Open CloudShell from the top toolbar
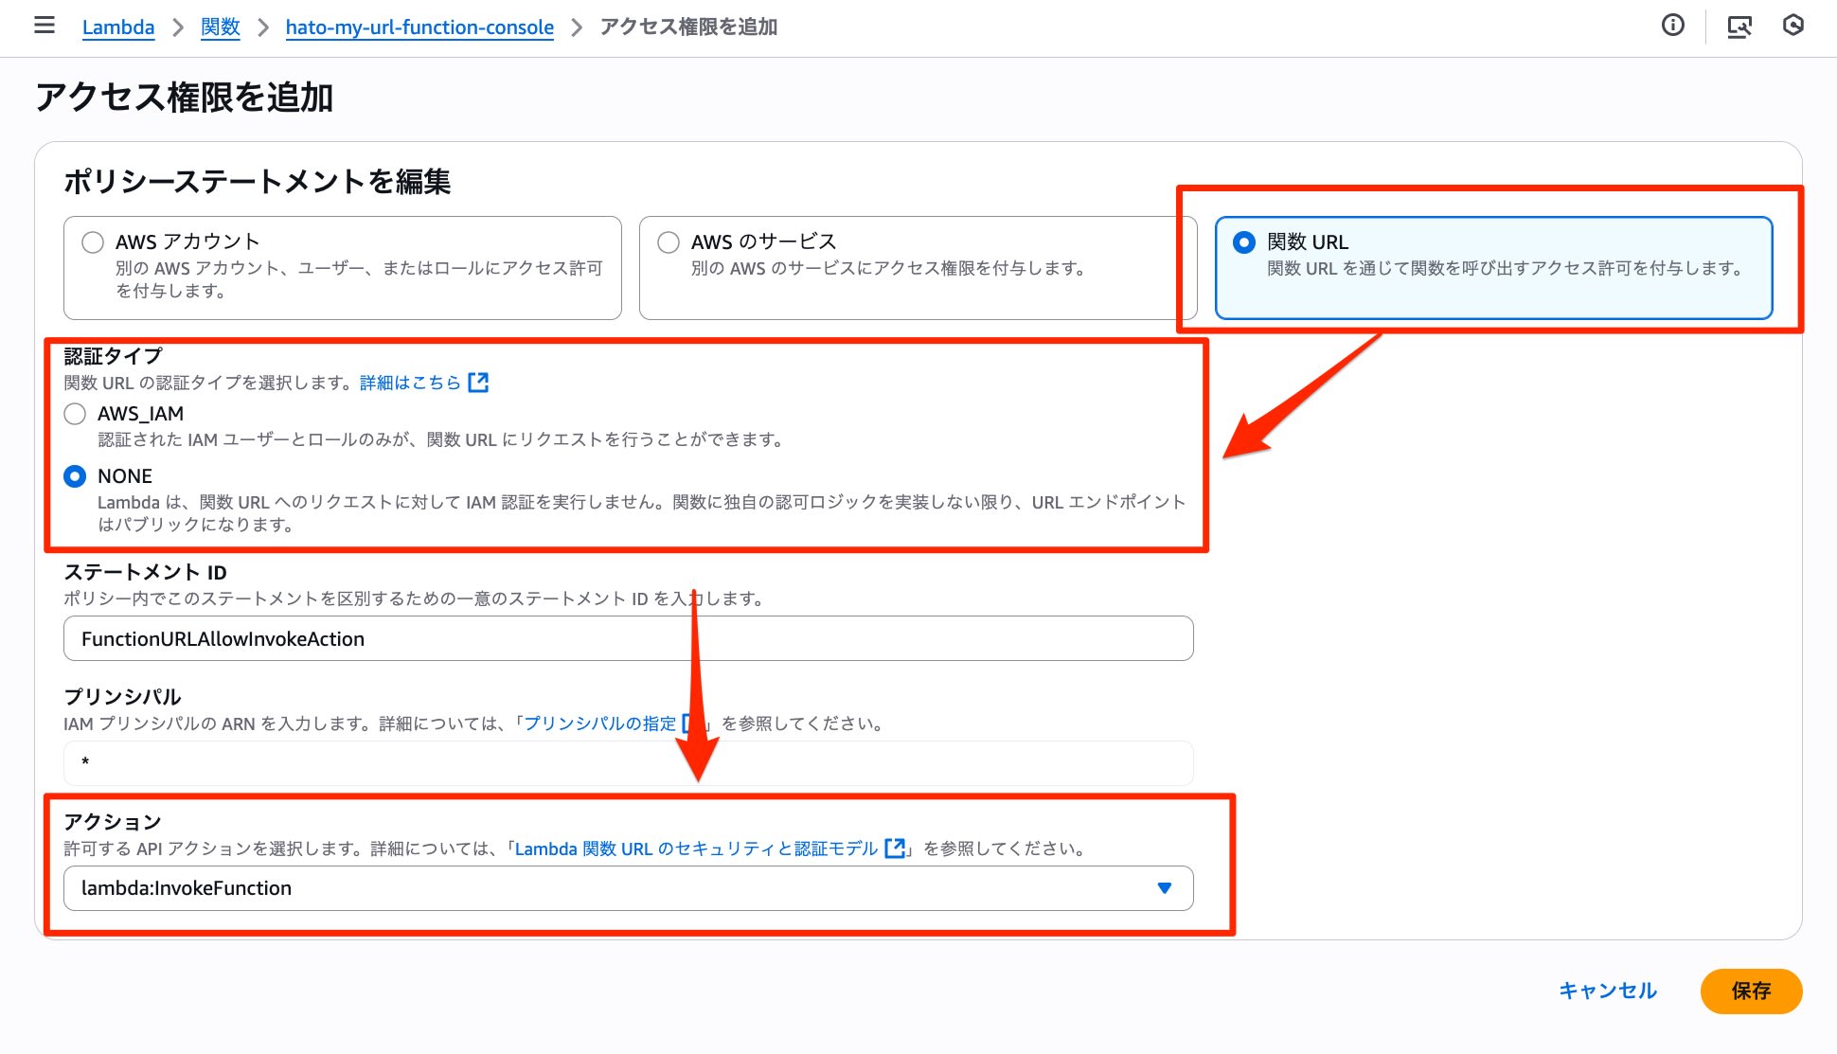 [x=1739, y=27]
